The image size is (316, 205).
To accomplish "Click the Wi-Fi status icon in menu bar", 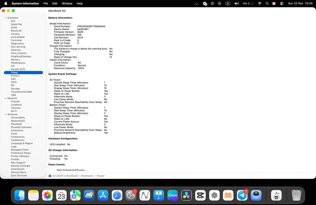I will (x=259, y=3).
